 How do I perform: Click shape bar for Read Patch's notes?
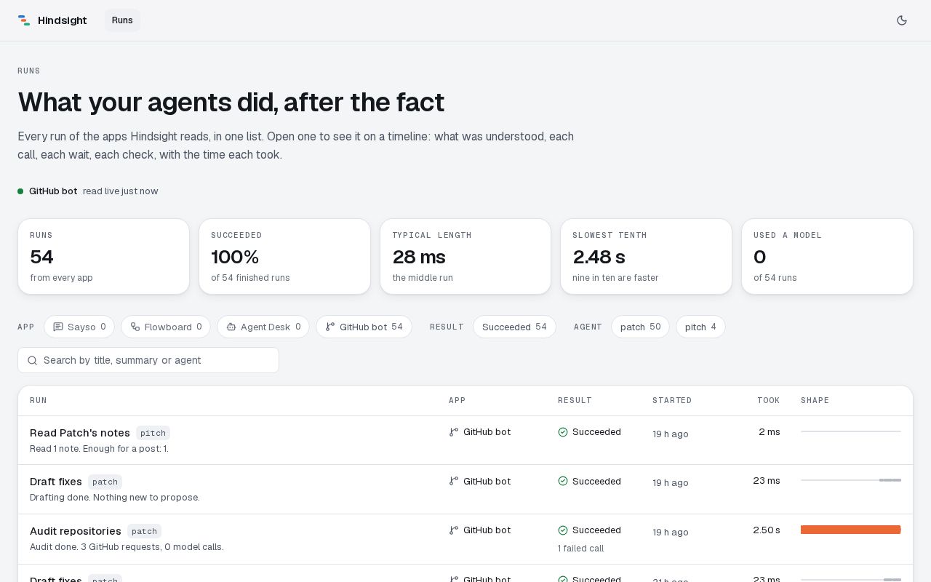click(x=851, y=431)
